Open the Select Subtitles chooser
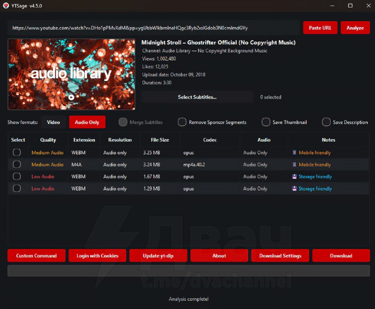 [x=197, y=97]
